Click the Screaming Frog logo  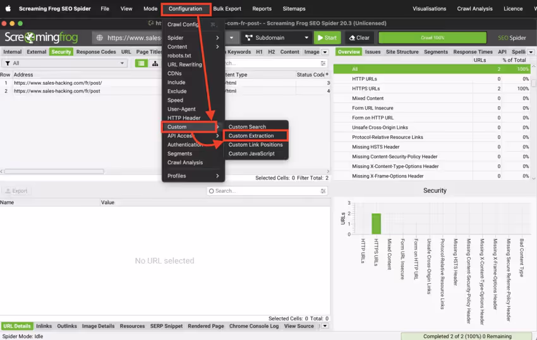pyautogui.click(x=41, y=37)
